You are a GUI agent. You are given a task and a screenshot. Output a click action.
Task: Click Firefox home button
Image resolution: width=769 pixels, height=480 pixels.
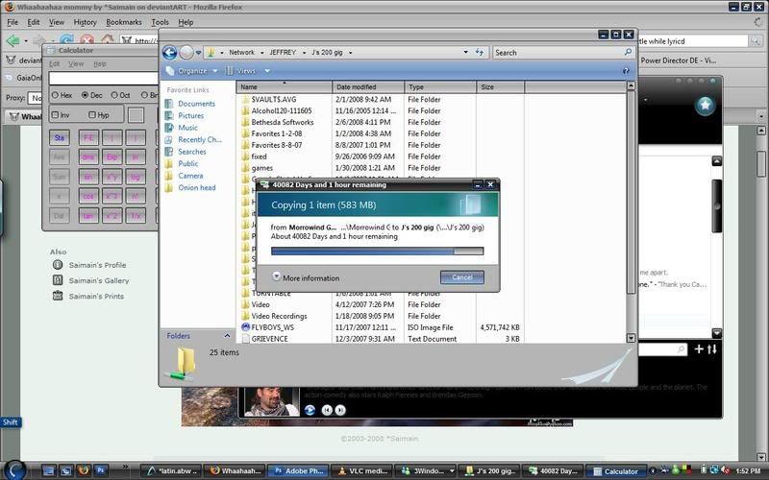pyautogui.click(x=108, y=39)
